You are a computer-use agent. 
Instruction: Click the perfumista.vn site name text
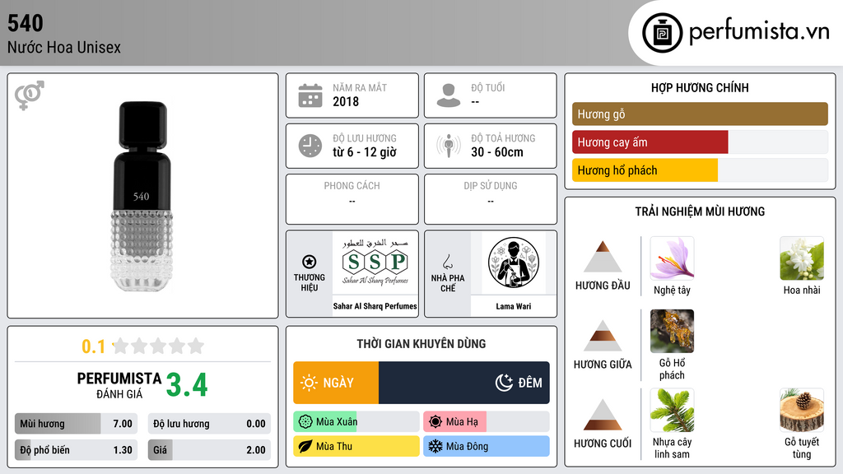coord(759,31)
